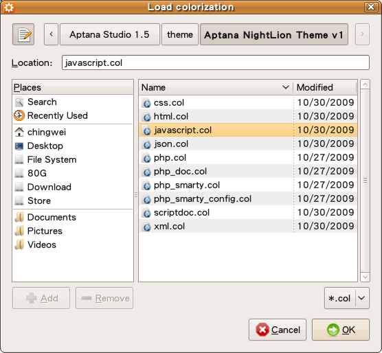The height and width of the screenshot is (353, 382).
Task: Select the xml.col file
Action: coord(248,227)
